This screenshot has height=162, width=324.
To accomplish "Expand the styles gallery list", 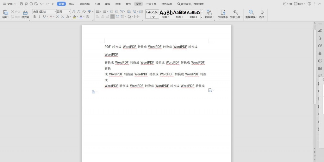I will pyautogui.click(x=202, y=18).
